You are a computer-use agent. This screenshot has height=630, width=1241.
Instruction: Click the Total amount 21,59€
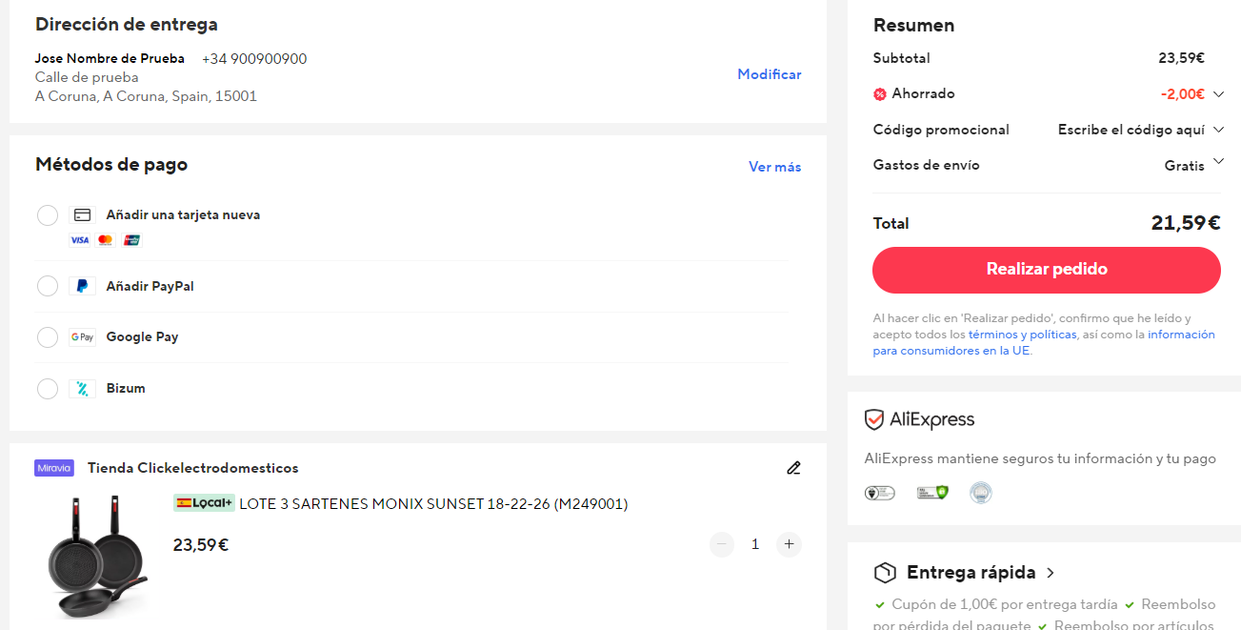pos(1186,223)
